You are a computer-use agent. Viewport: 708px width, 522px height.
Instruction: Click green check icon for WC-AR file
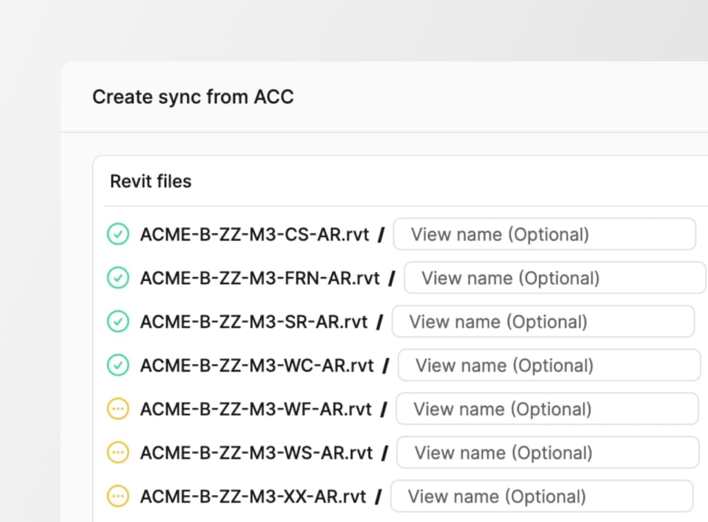click(118, 365)
